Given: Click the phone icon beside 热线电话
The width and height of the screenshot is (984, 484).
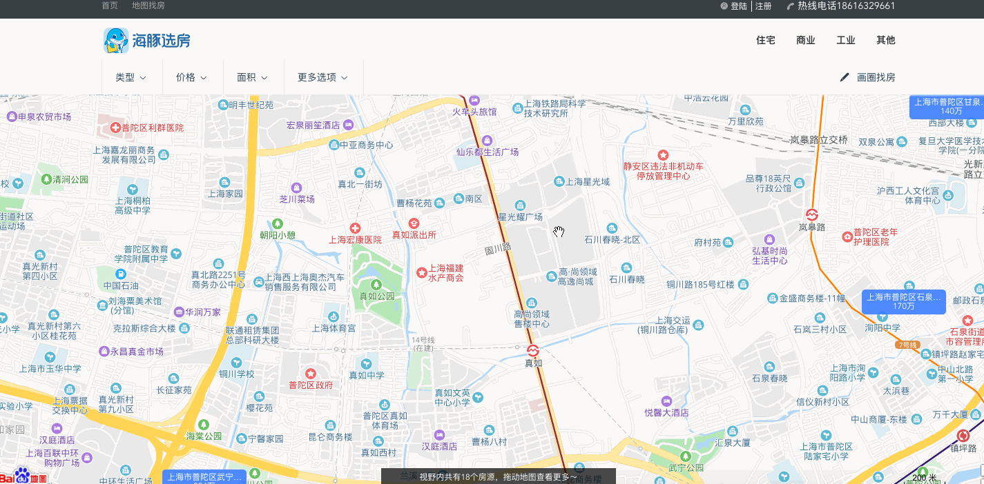Looking at the screenshot, I should 791,6.
